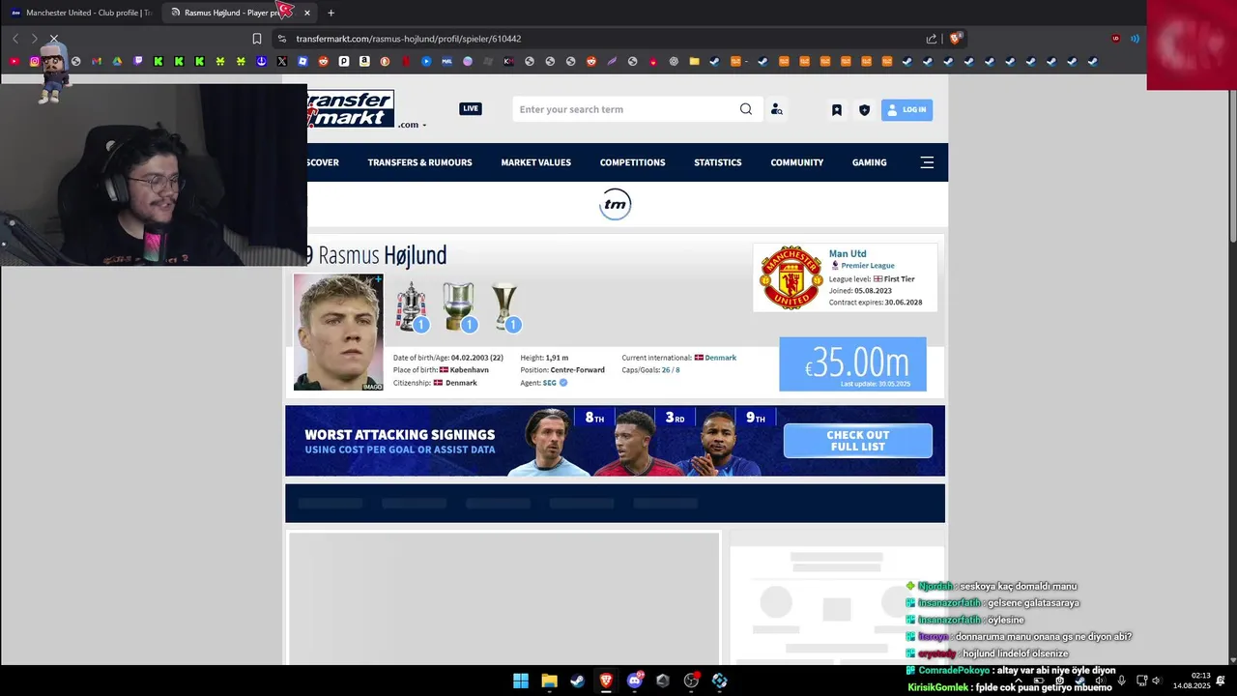Screen dimensions: 1237x696
Task: Click the Worst Attacking Signings banner title
Action: pos(400,435)
